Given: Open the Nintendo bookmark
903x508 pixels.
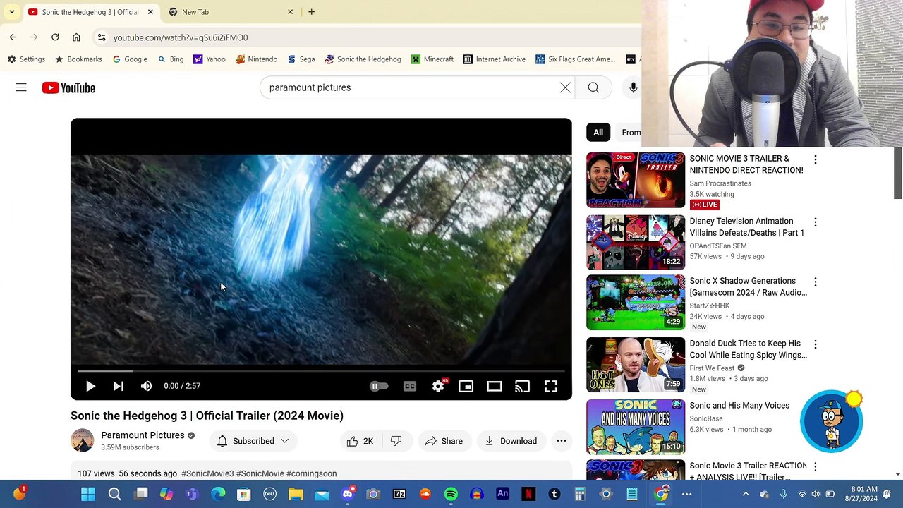Looking at the screenshot, I should click(256, 59).
